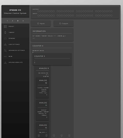This screenshot has width=123, height=138.
Task: Click the power icon on Inputs button
Action: [38, 23]
